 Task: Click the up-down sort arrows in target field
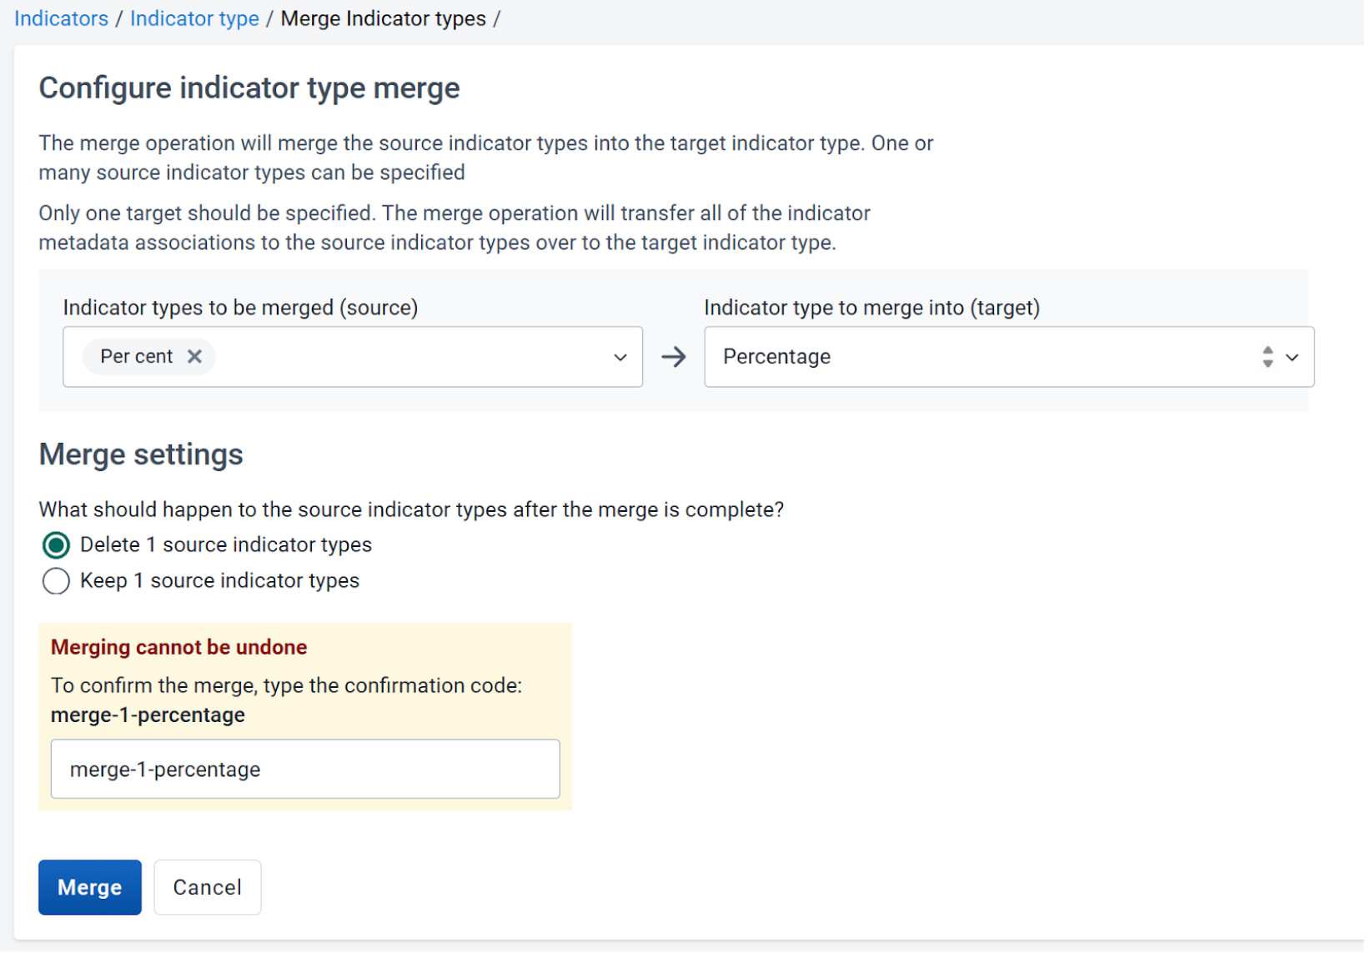pos(1267,358)
